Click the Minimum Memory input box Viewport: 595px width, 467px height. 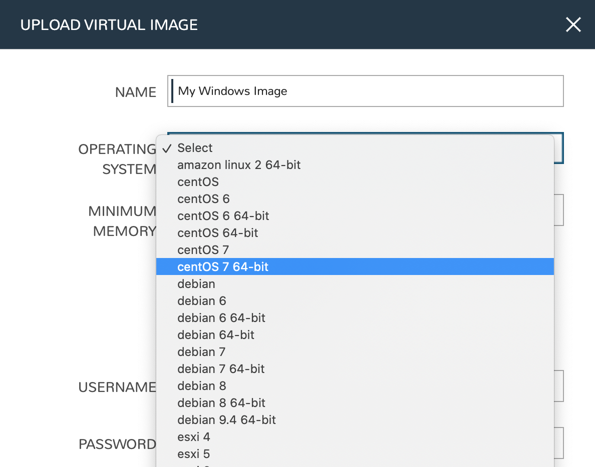558,210
